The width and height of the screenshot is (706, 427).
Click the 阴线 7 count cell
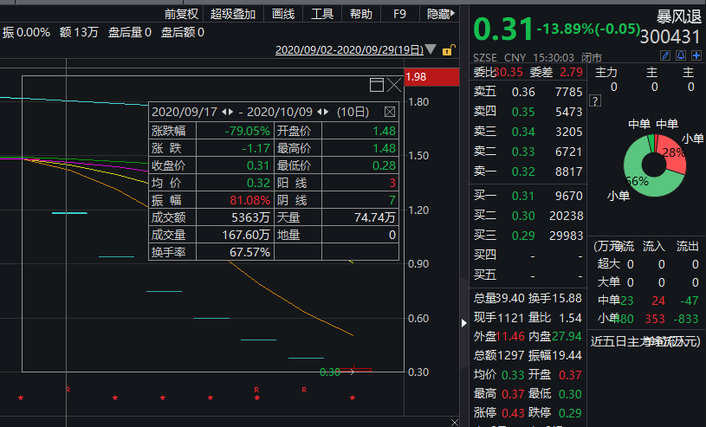point(360,200)
